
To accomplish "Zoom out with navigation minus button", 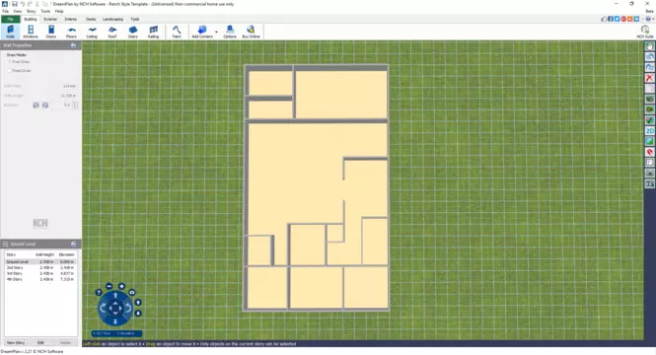I will coord(109,286).
